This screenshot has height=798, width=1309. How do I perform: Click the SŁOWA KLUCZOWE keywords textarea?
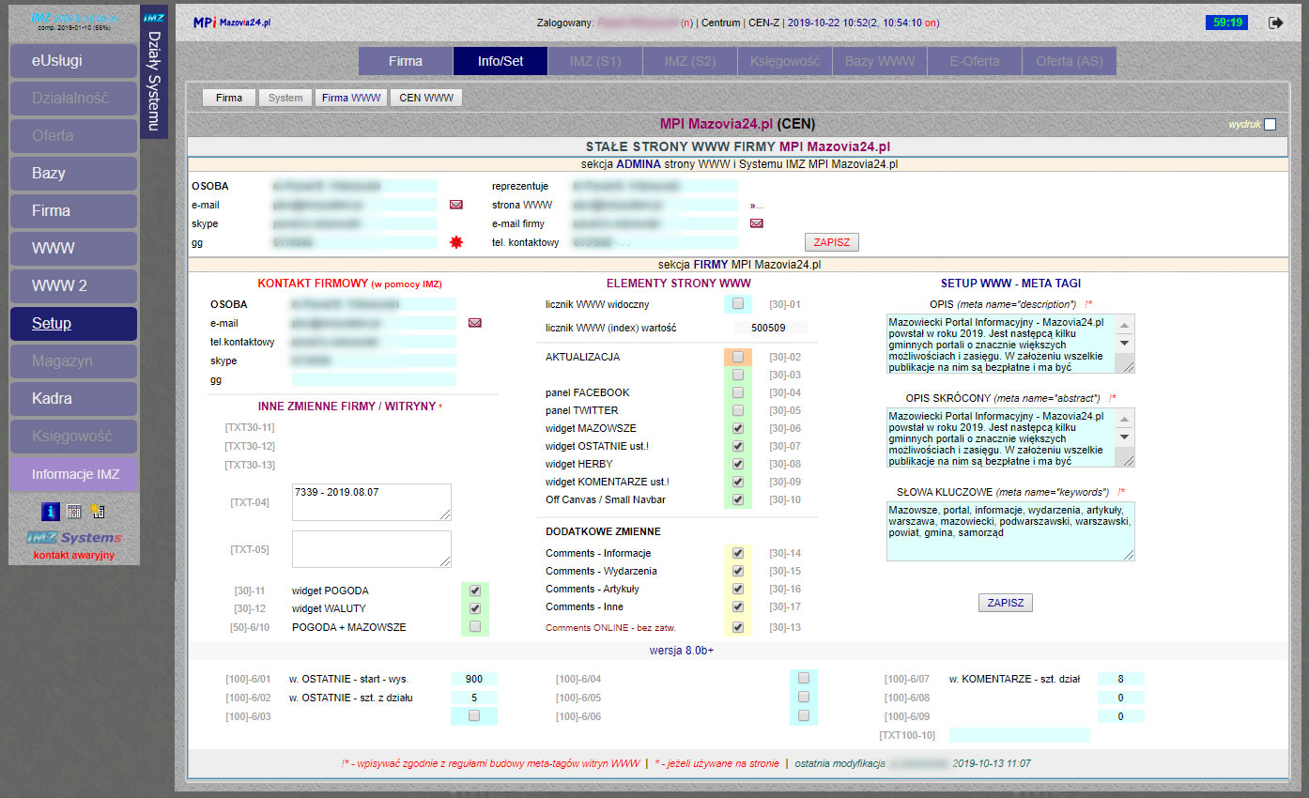[x=1010, y=531]
